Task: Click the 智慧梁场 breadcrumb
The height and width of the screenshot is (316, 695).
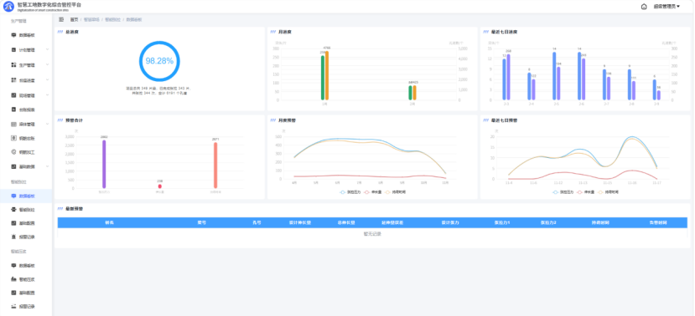Action: [91, 19]
